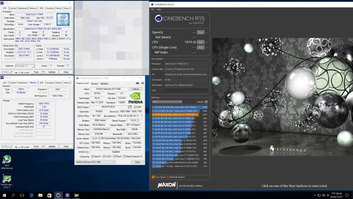The width and height of the screenshot is (353, 199).
Task: Click the BIOS export share icon in GPU-Z
Action: [x=130, y=107]
